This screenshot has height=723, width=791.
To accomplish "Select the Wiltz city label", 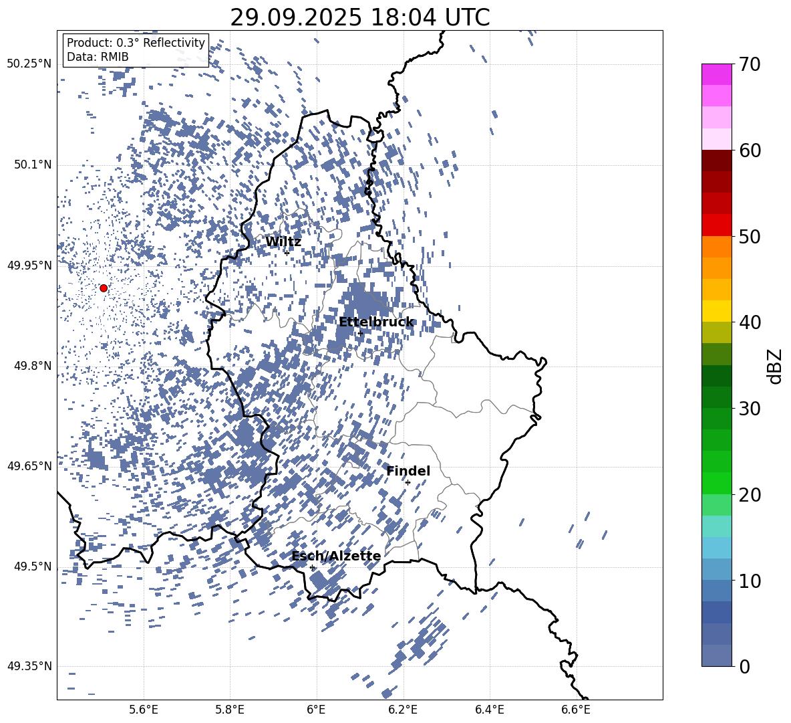I will click(283, 242).
